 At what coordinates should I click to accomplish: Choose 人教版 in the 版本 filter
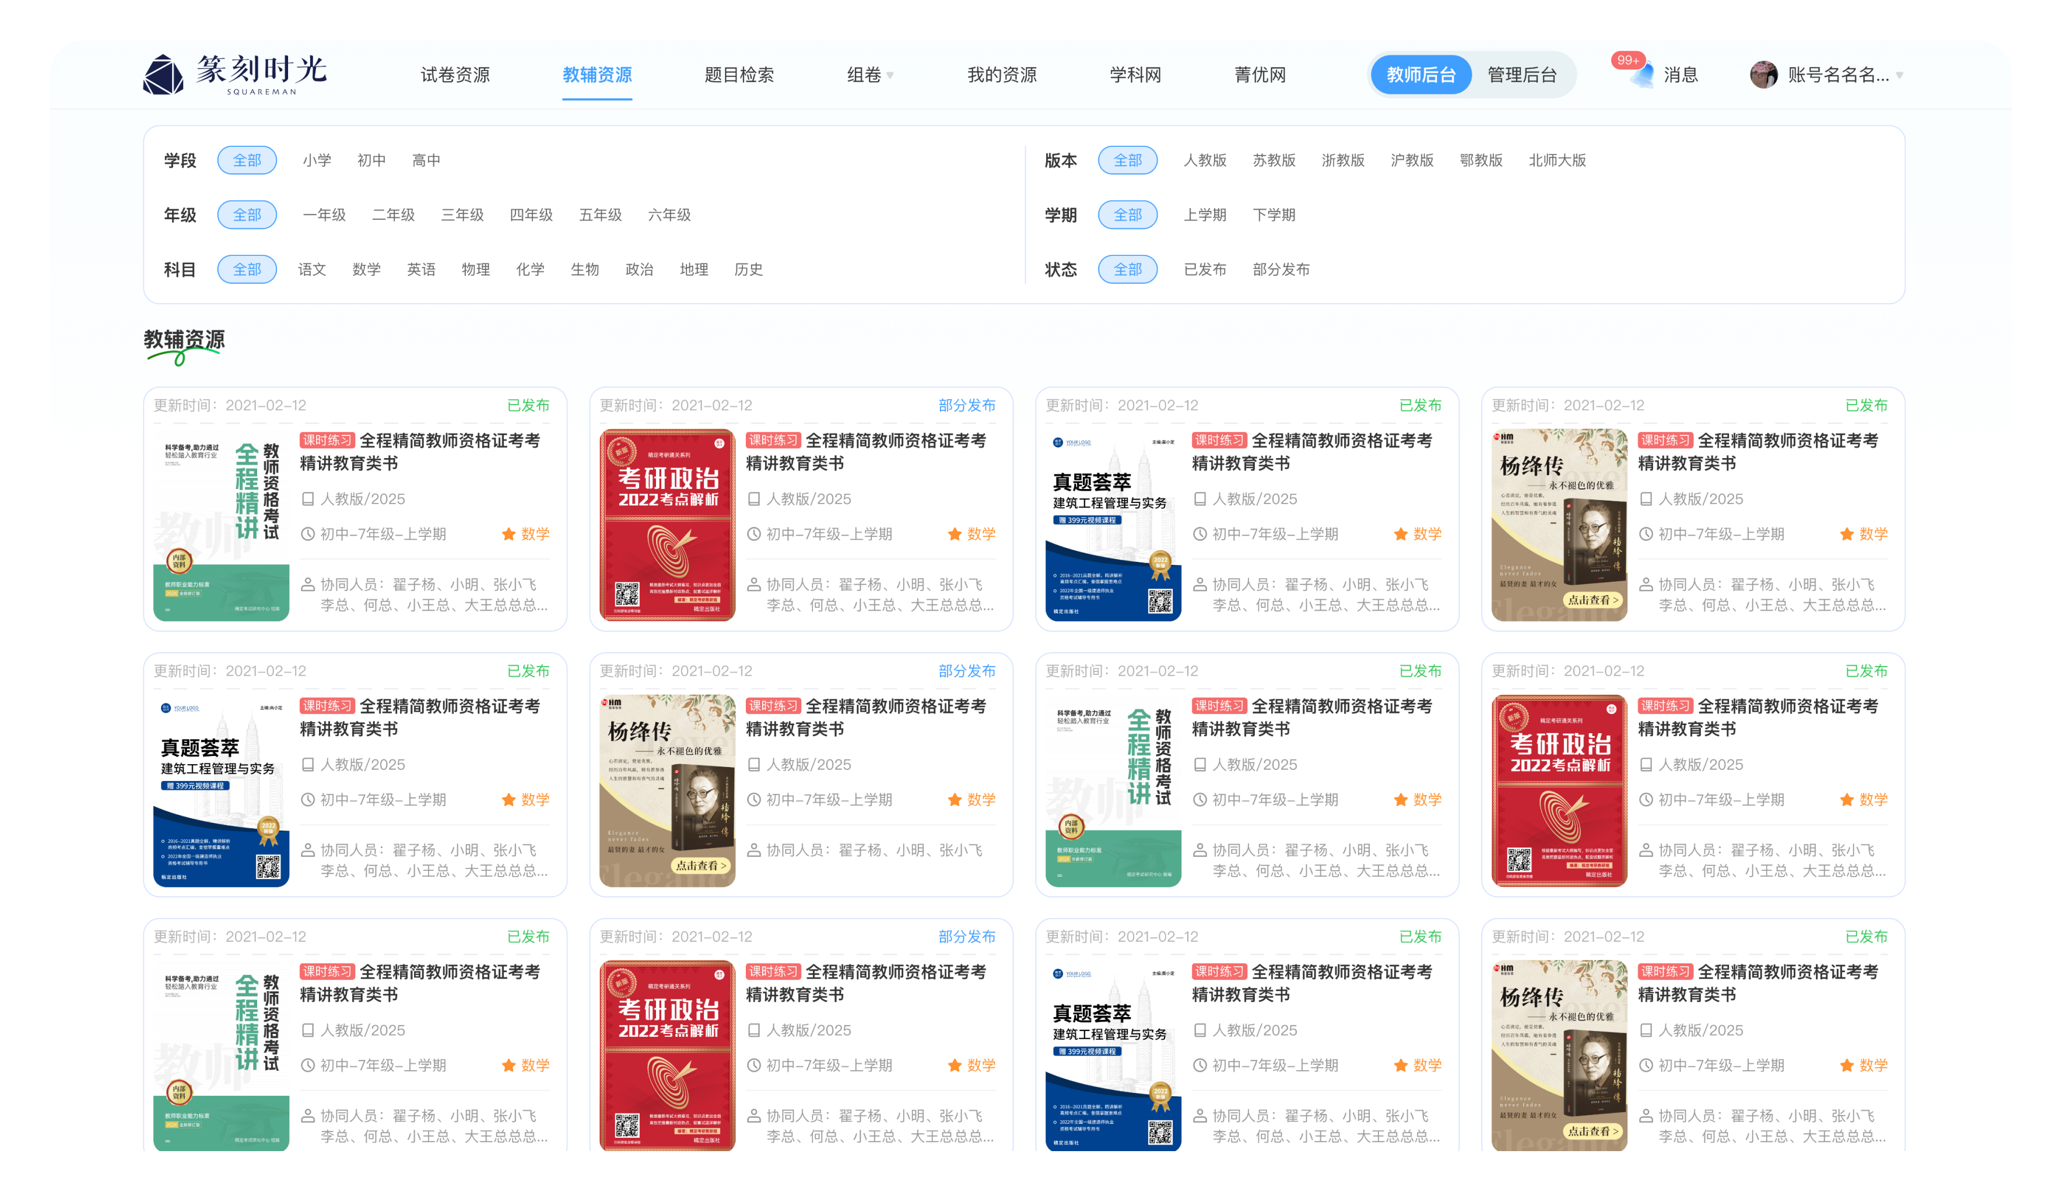(x=1205, y=160)
